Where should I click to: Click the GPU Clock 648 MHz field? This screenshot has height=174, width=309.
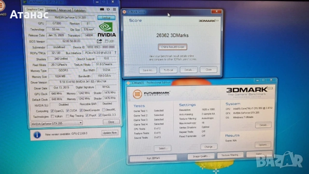pos(57,93)
